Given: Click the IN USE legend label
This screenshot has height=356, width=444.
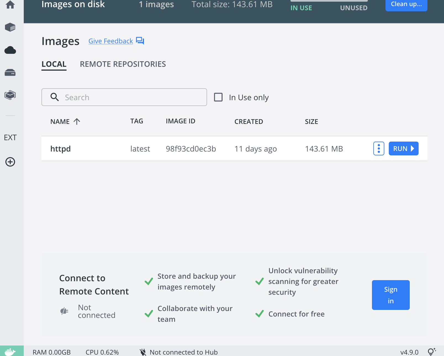Looking at the screenshot, I should click(x=301, y=8).
